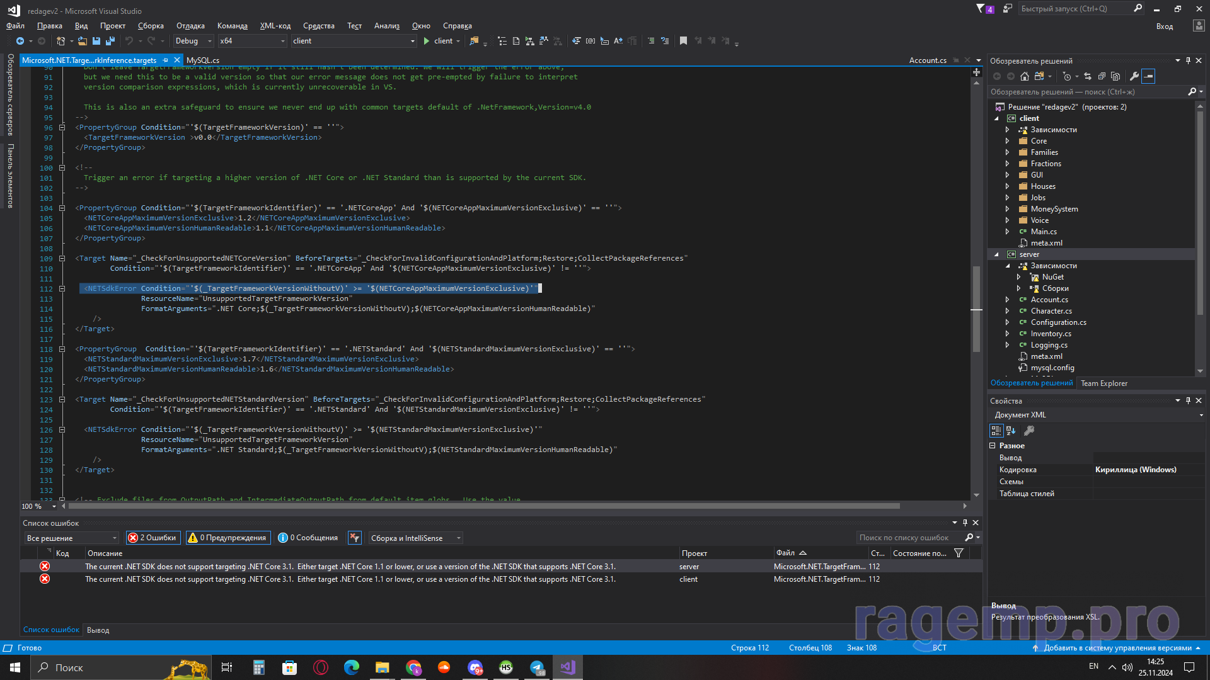The image size is (1210, 680).
Task: Click Collapse All icon in Solution Explorer
Action: tap(1102, 76)
